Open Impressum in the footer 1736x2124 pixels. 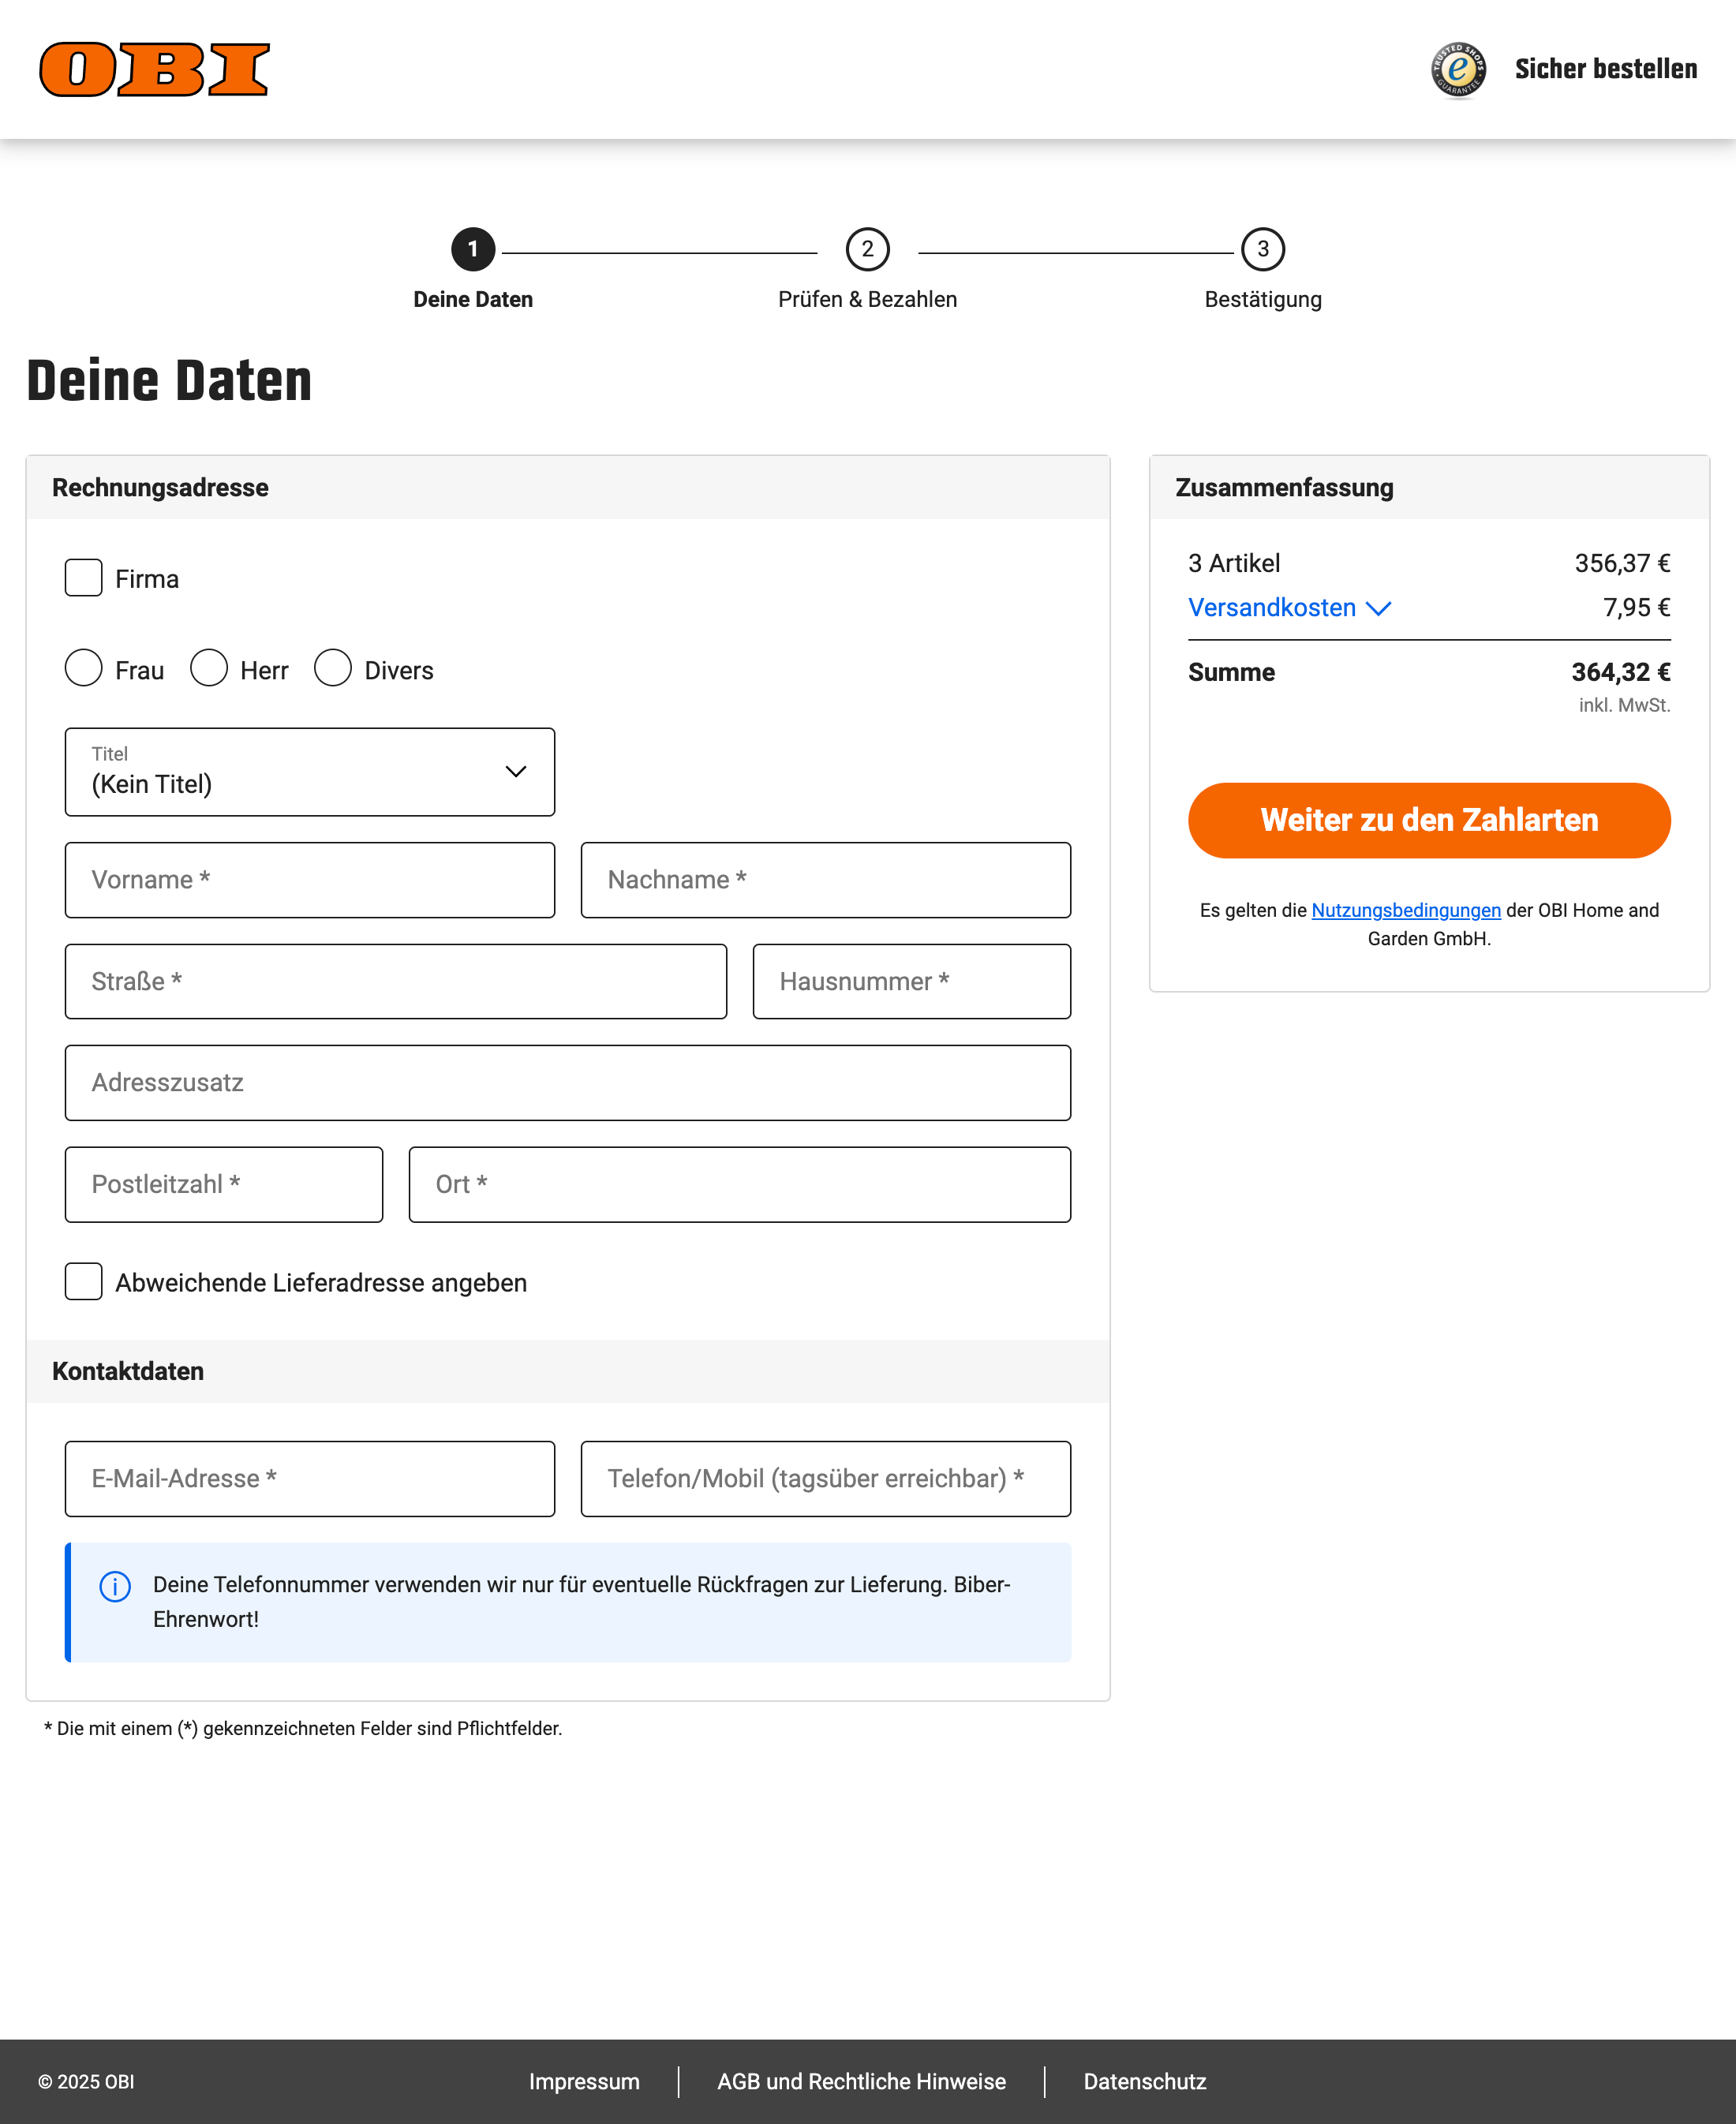pyautogui.click(x=584, y=2081)
